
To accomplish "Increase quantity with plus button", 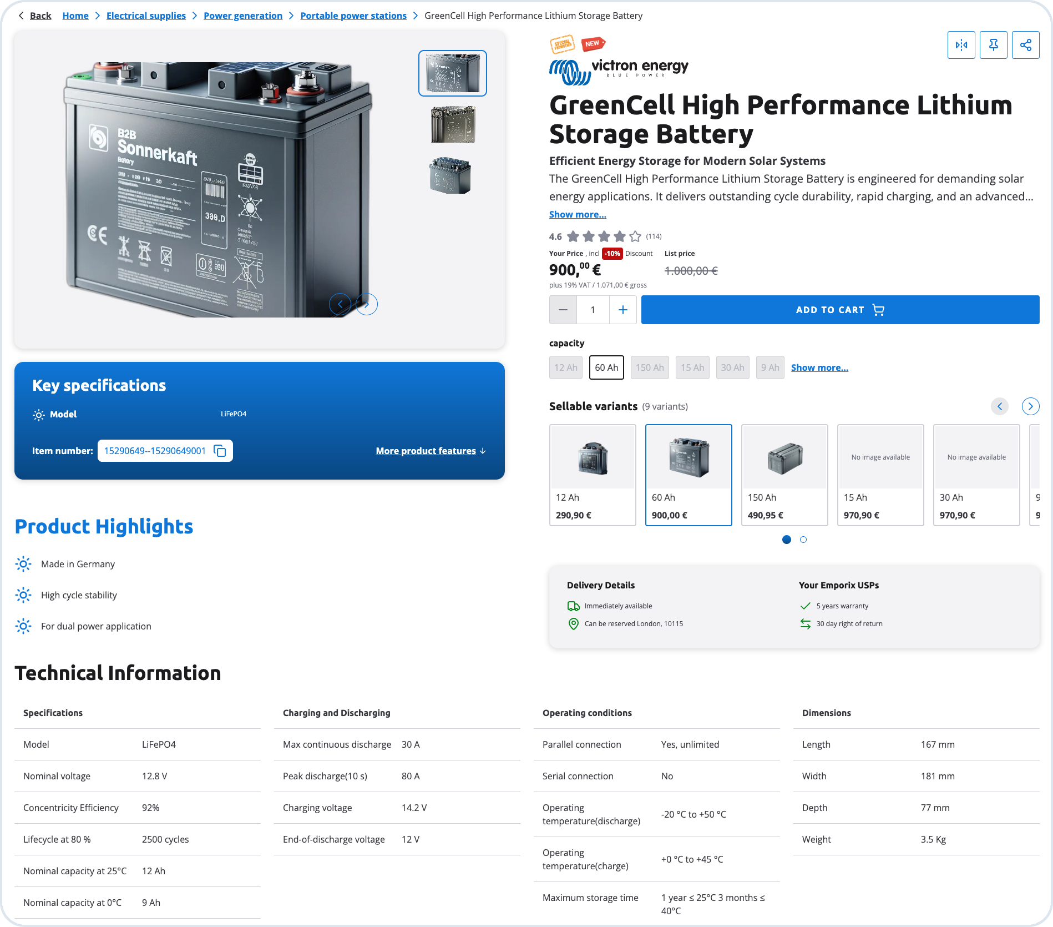I will [x=623, y=310].
